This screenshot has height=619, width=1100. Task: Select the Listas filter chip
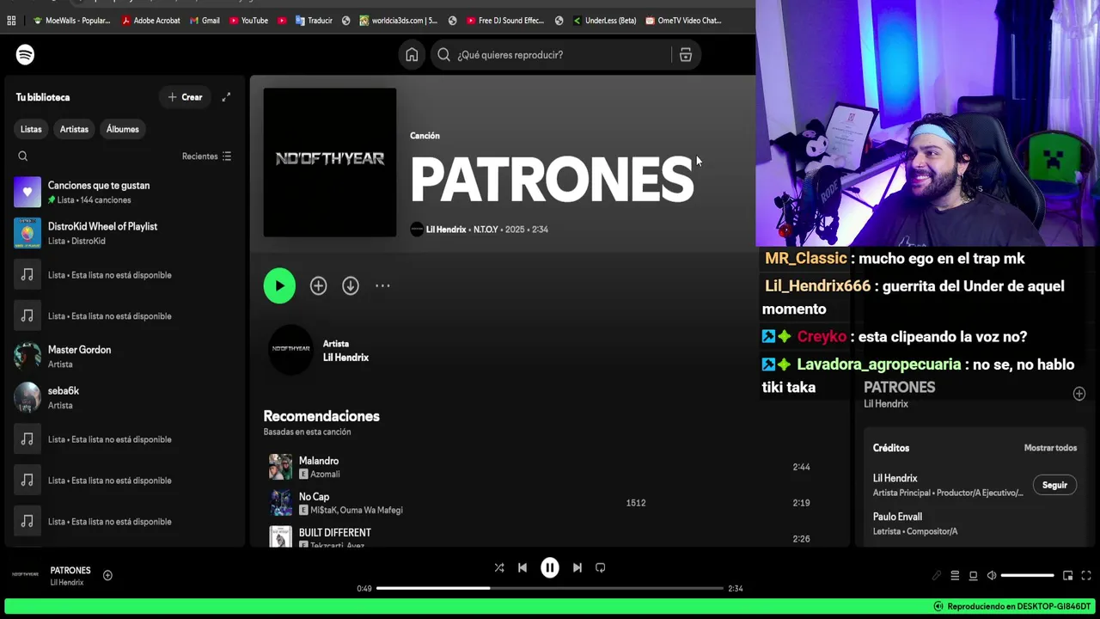31,129
